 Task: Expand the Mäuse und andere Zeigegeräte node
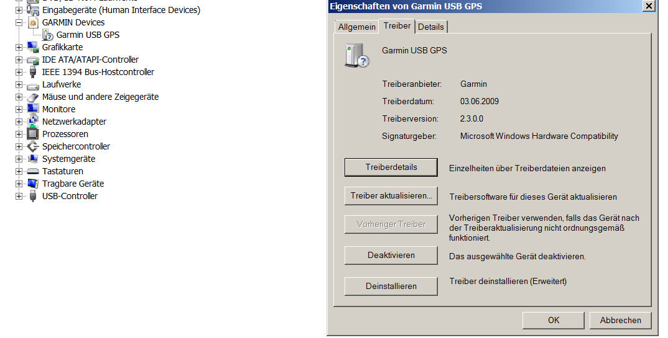[19, 97]
